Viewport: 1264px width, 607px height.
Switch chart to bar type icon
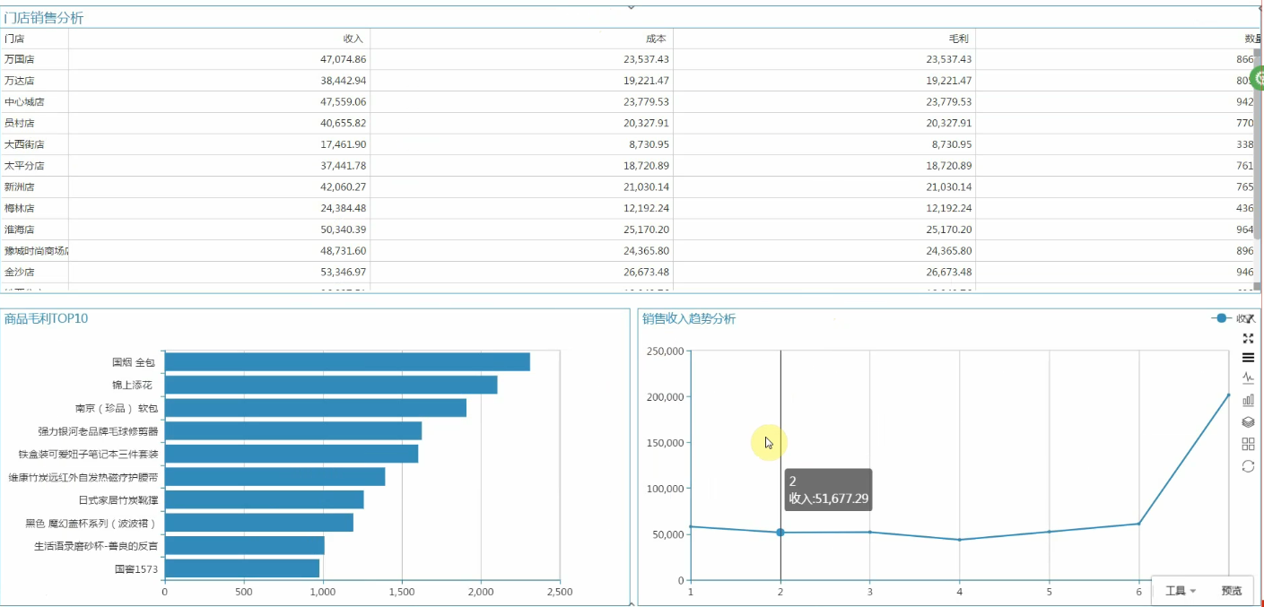coord(1248,400)
